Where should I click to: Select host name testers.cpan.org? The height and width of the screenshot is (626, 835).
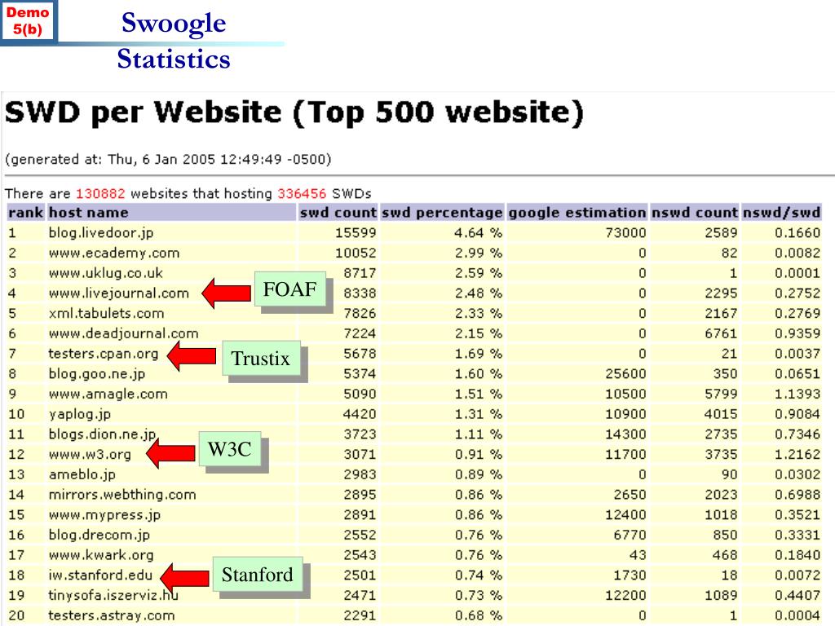coord(104,354)
